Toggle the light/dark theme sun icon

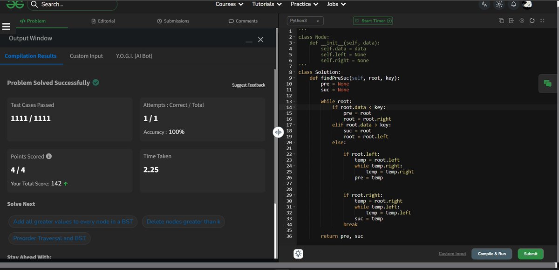point(499,4)
